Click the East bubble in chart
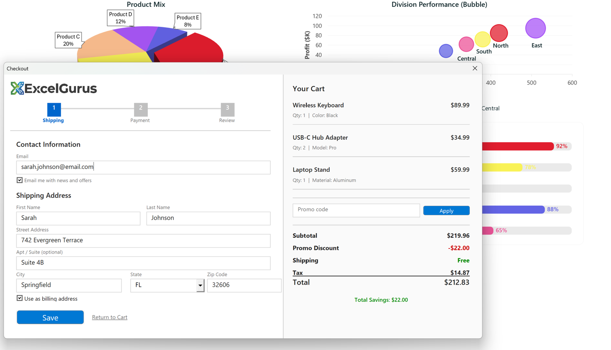611x350 pixels. (535, 28)
